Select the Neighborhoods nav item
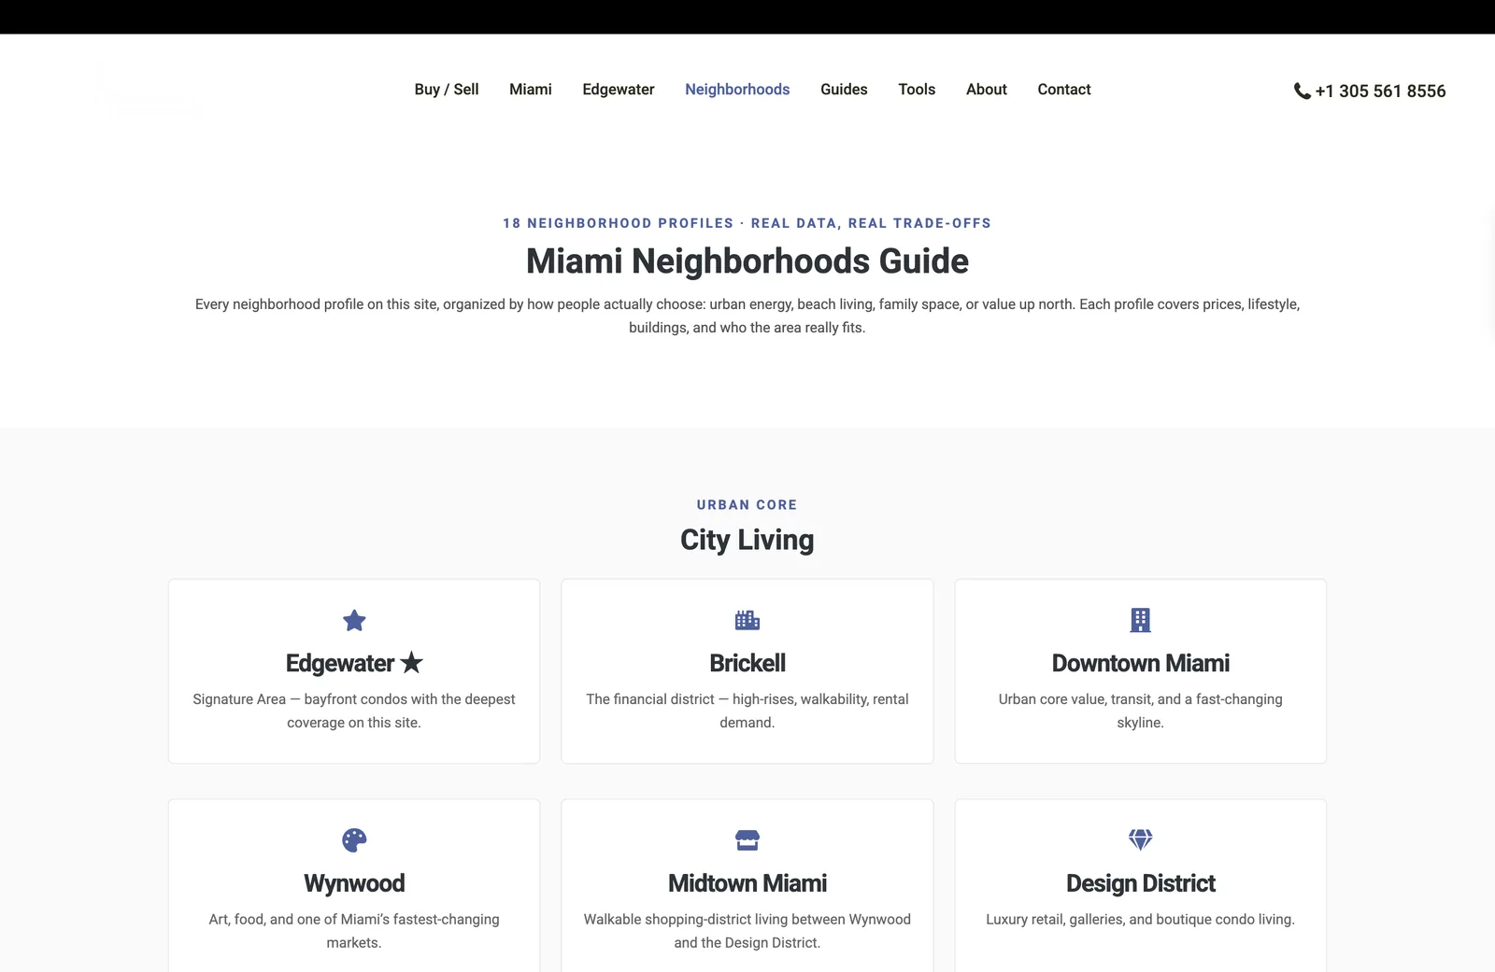The width and height of the screenshot is (1495, 972). click(737, 90)
